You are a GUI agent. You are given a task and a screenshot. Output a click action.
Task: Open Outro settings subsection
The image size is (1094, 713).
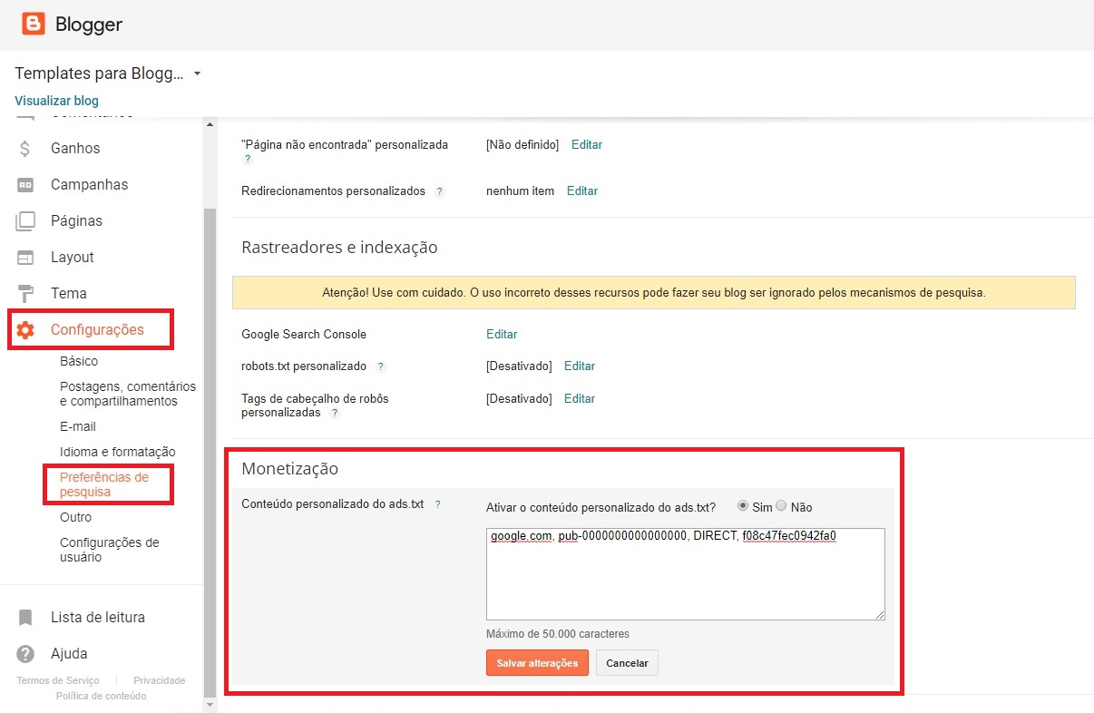coord(76,517)
